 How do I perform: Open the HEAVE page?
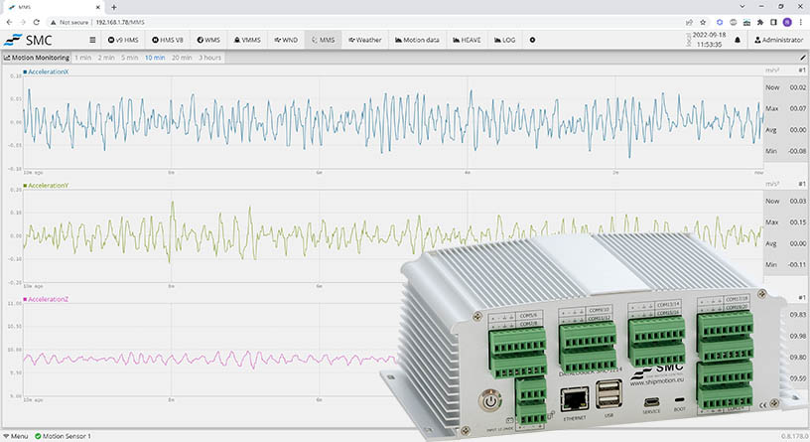[467, 40]
